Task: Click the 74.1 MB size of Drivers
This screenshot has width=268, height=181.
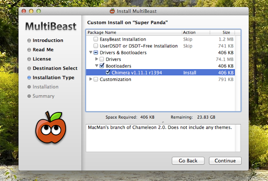Action: pyautogui.click(x=224, y=59)
